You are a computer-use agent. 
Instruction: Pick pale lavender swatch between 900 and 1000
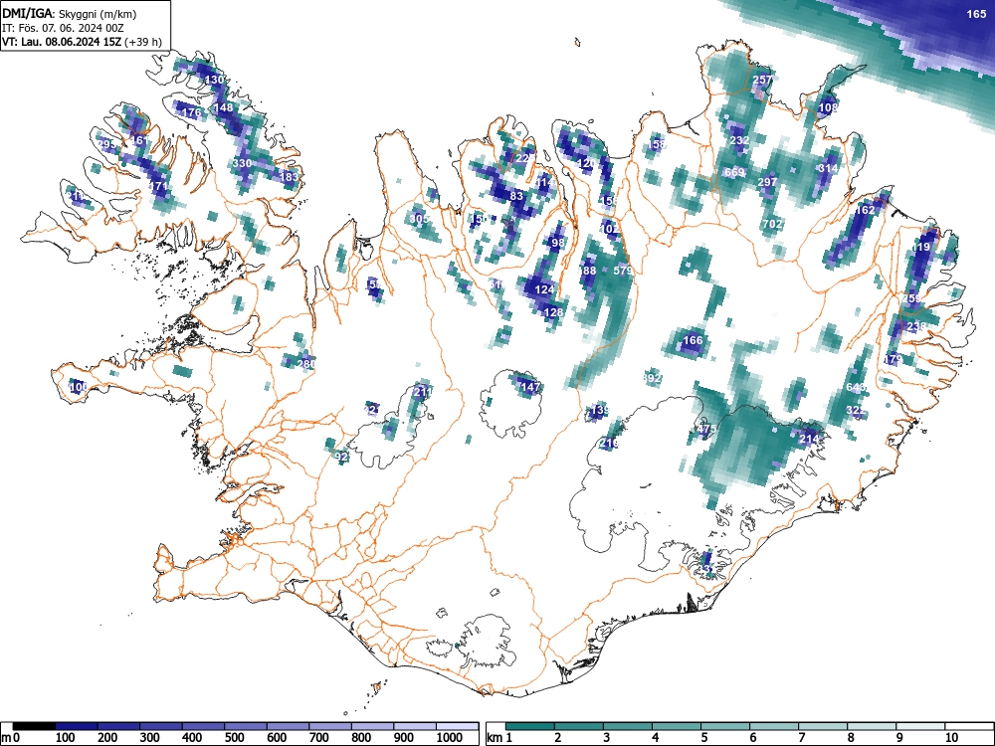[415, 726]
